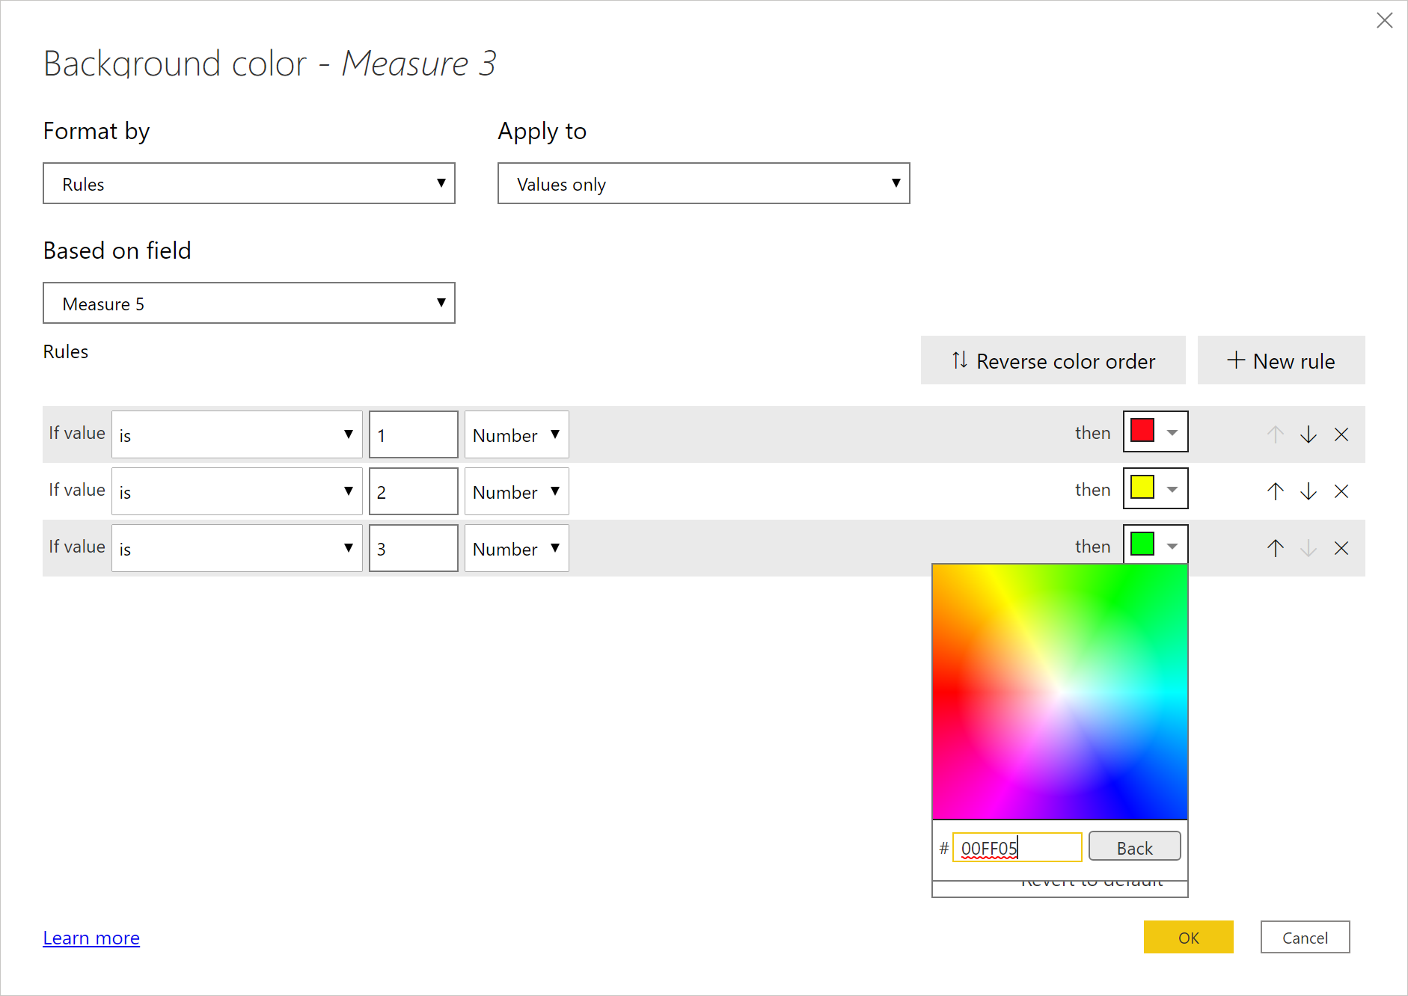Open the Number type dropdown for rule 2
This screenshot has height=996, width=1408.
pos(517,491)
